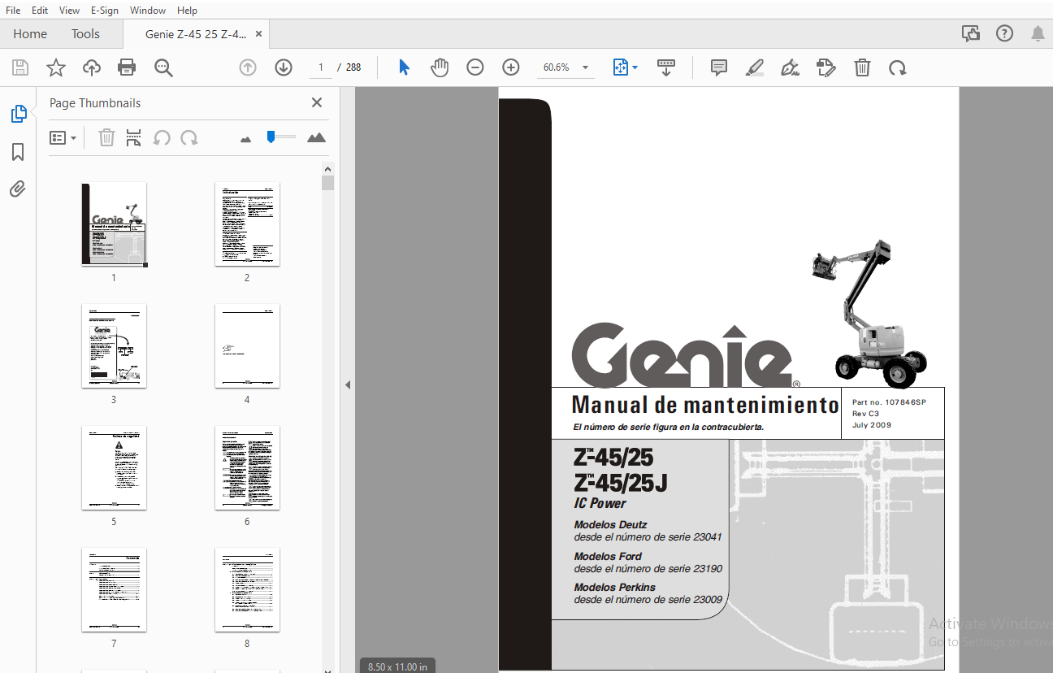Open the Find text magnifier tool
The image size is (1053, 673).
164,67
